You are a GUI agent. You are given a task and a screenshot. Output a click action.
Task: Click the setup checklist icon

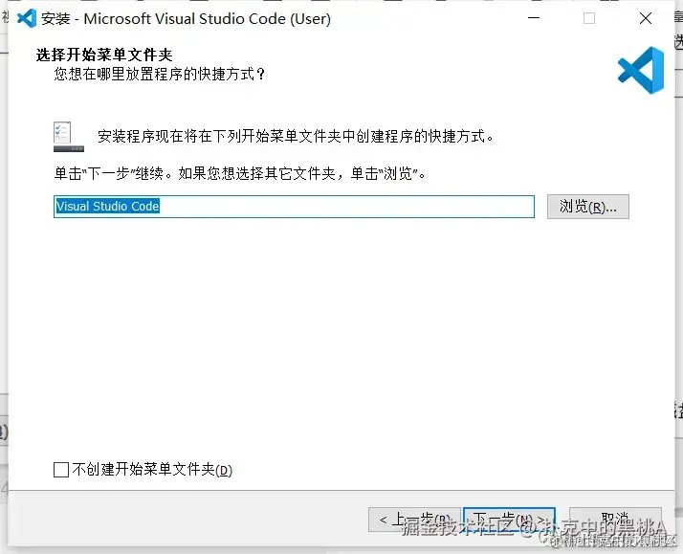(x=68, y=136)
